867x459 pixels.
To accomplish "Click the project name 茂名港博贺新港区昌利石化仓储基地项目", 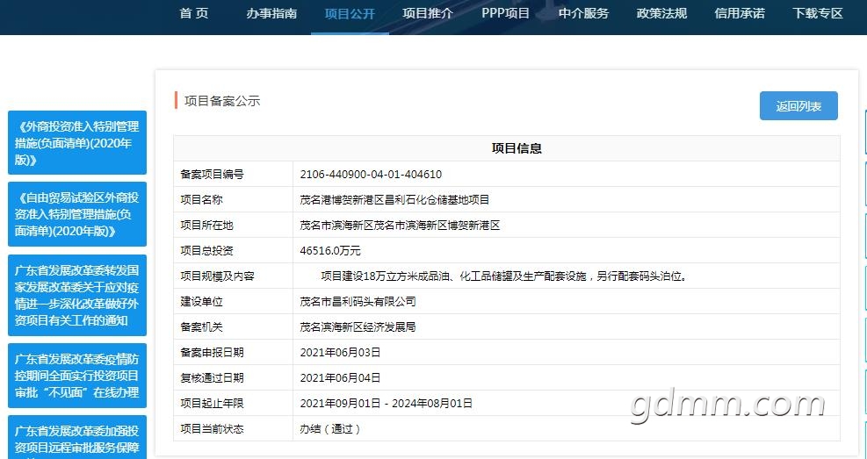I will click(x=394, y=200).
